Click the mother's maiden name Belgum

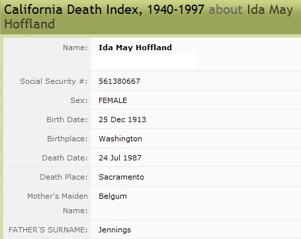(112, 196)
